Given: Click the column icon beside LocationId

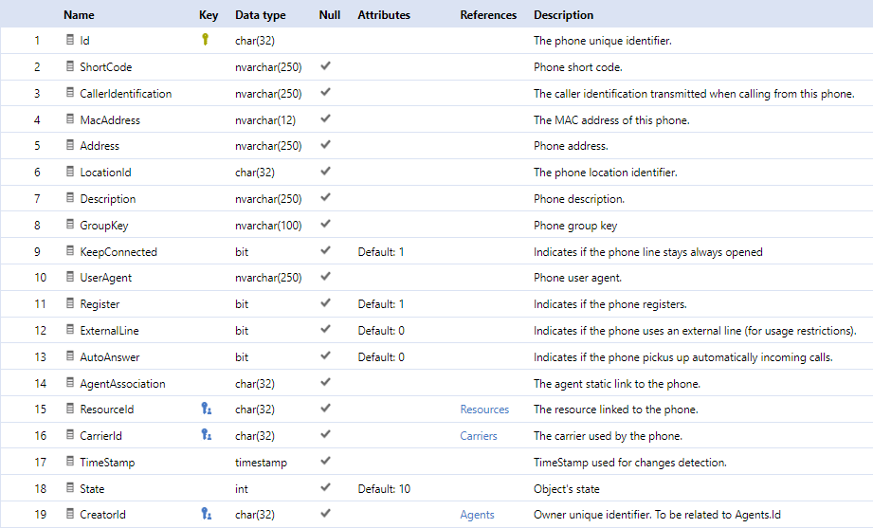Looking at the screenshot, I should coord(69,172).
